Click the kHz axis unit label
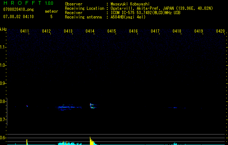 pos(3,29)
